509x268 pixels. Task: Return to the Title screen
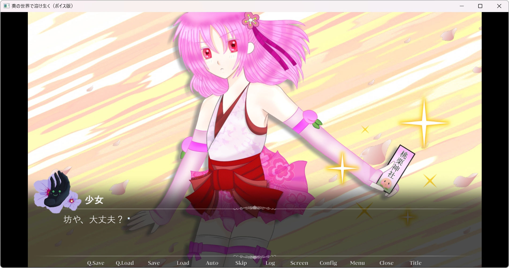click(415, 263)
